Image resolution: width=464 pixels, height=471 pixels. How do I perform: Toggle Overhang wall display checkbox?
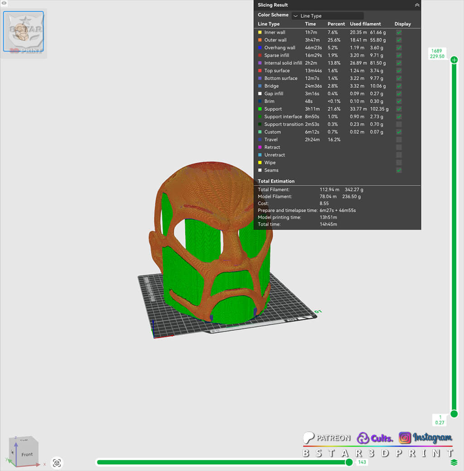coord(399,48)
